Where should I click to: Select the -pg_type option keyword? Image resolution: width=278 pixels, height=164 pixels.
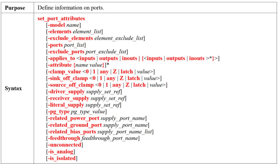[x=59, y=112]
